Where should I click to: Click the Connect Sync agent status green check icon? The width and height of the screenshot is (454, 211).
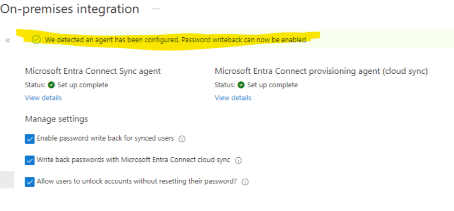point(51,85)
